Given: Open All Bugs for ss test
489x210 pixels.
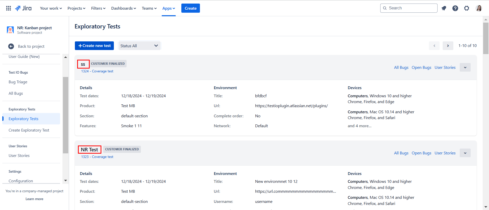Looking at the screenshot, I should (401, 68).
